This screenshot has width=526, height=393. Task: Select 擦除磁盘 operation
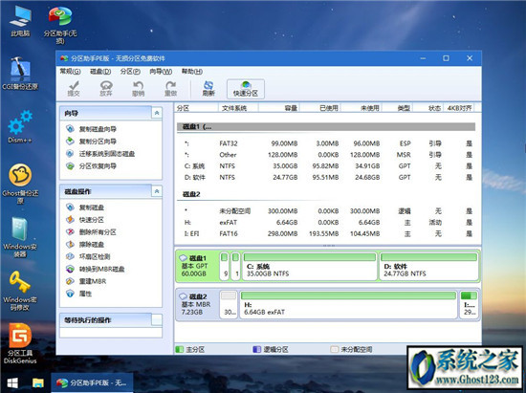click(85, 244)
